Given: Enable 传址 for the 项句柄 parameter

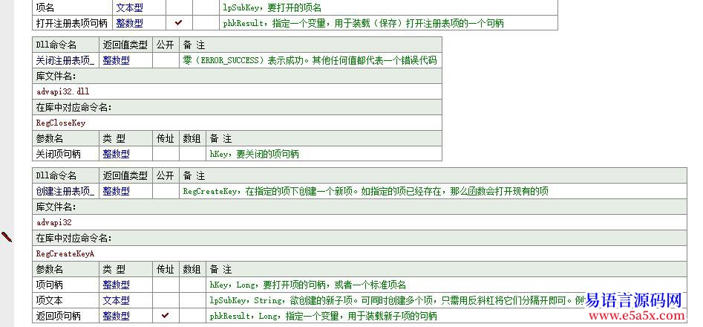Looking at the screenshot, I should tap(166, 285).
